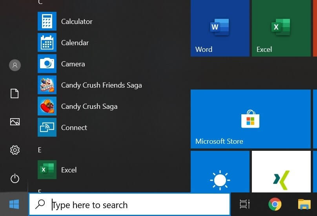Select the Candy Crush Saga label
Viewport: 317px width, 216px height.
(89, 106)
